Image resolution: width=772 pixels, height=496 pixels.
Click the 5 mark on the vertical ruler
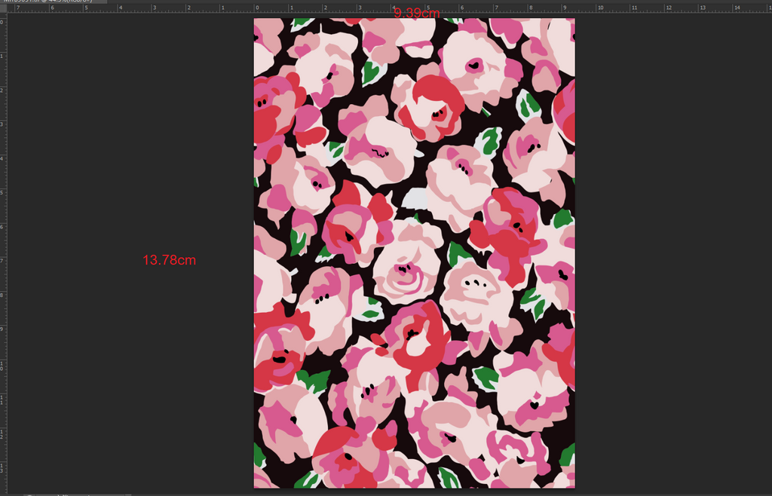point(2,193)
